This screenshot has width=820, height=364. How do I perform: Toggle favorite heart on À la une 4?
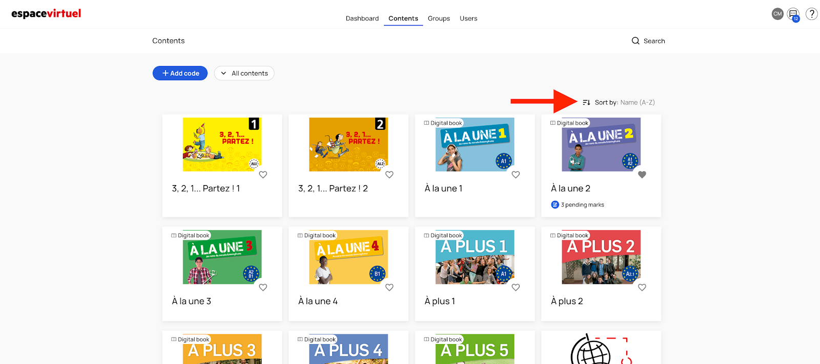coord(389,287)
